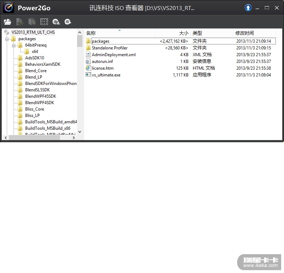Select the BlendSDKForWindowsPhon tree folder

tap(51, 84)
